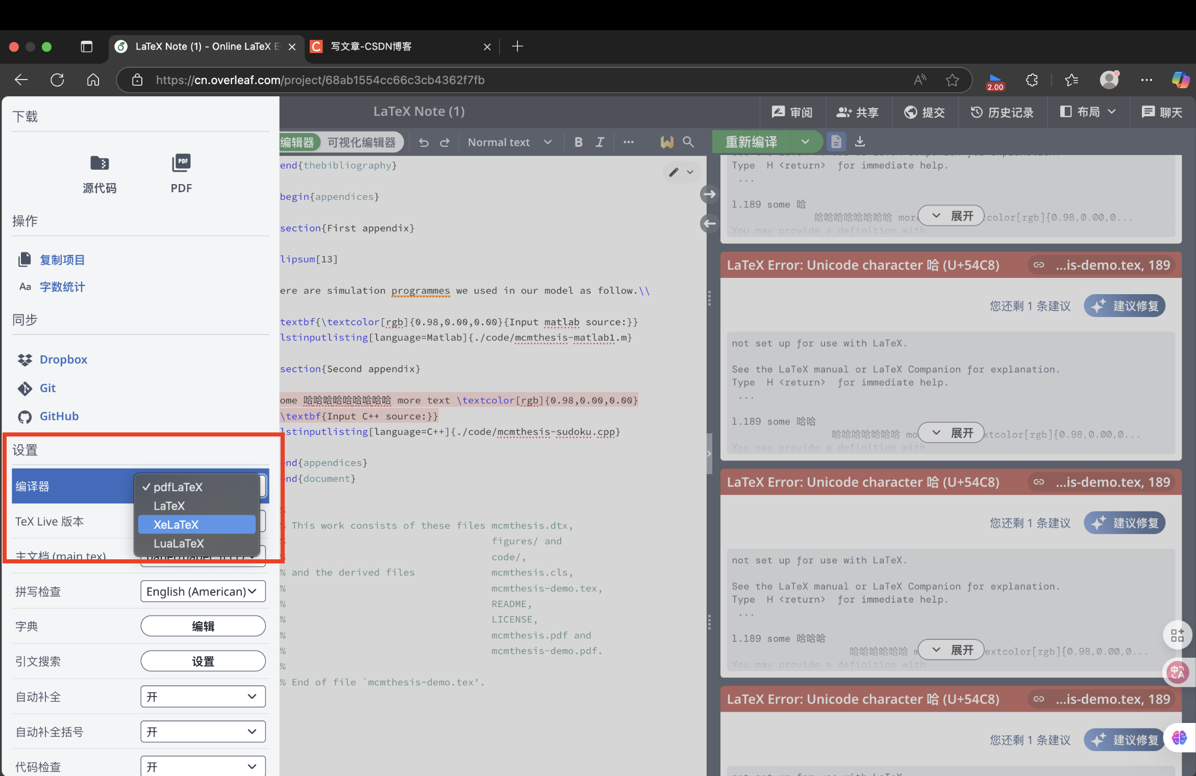Open favorites list icon

1072,80
